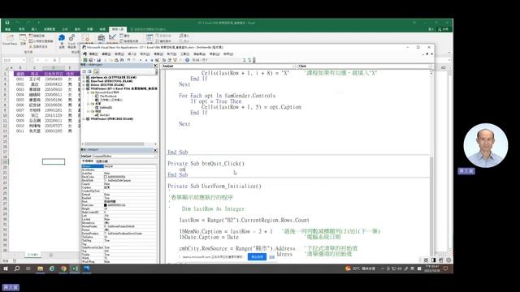Click the blue Help icon in VBA toolbar
Viewport: 520px width, 292px height.
pyautogui.click(x=187, y=60)
